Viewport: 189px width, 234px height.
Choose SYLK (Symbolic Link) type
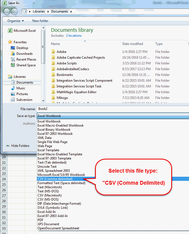(53, 208)
